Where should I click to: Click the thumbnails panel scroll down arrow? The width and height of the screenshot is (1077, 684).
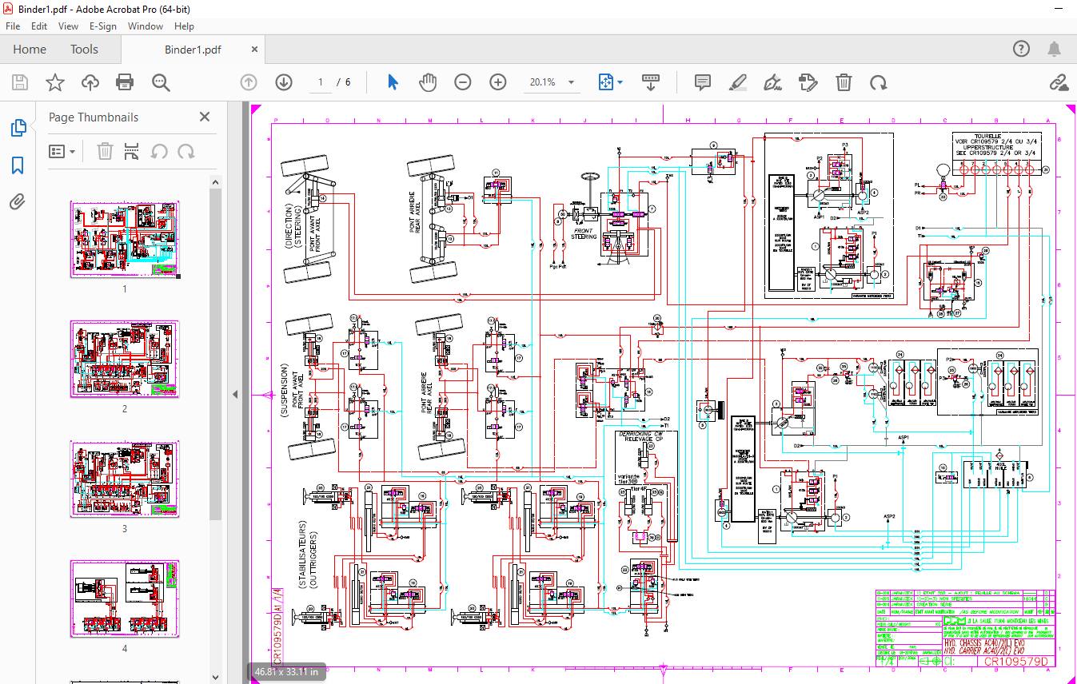tap(215, 678)
